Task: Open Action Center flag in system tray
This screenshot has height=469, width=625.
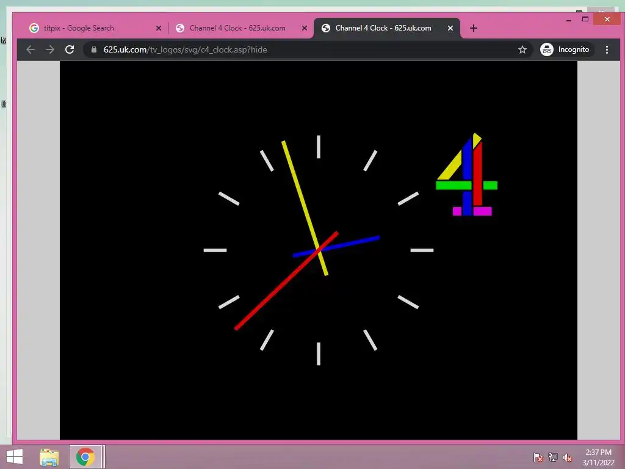Action: pos(538,457)
